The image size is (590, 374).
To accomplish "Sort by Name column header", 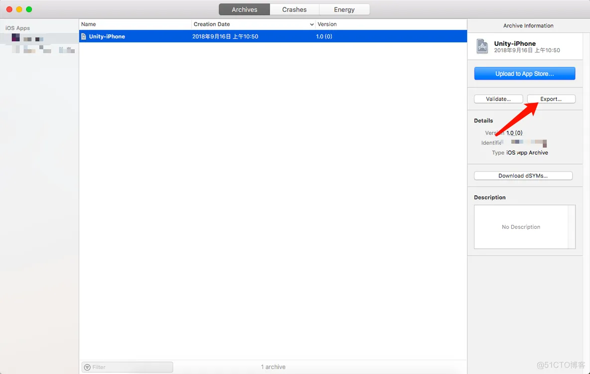I will (136, 24).
